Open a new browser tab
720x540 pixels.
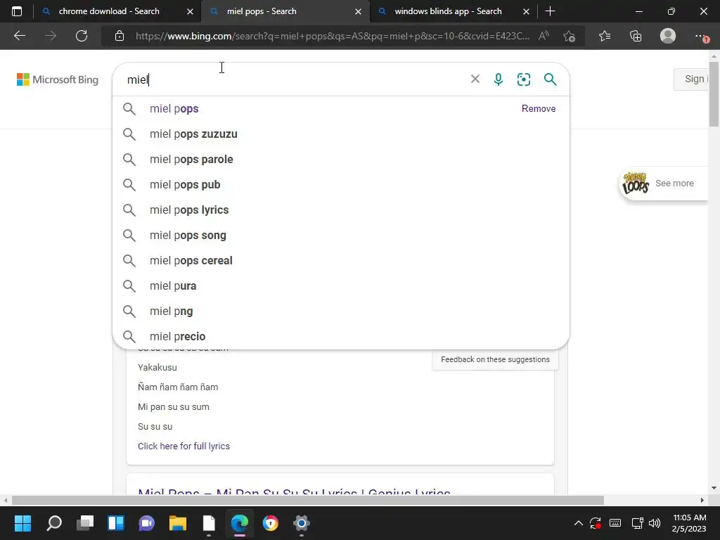(550, 11)
